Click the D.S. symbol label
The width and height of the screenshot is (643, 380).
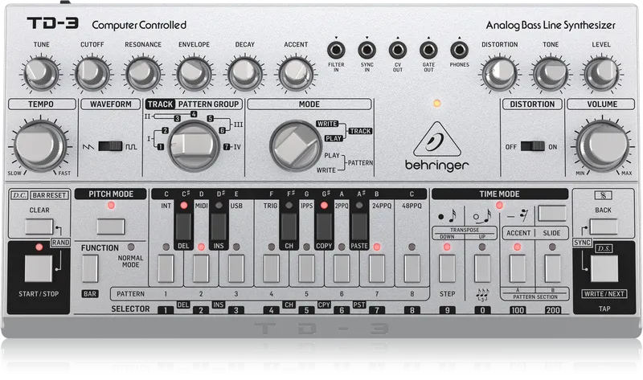604,248
